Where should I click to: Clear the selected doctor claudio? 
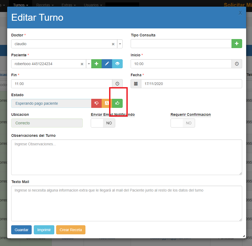click(x=113, y=44)
